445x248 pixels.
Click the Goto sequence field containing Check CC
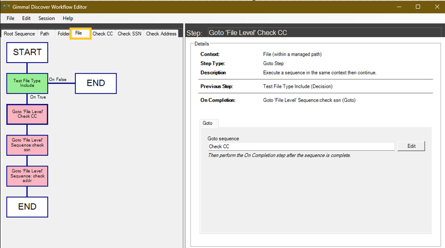[x=301, y=146]
